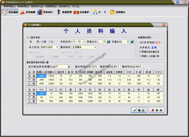The width and height of the screenshot is (189, 137).
Task: Click 蛋白质 column header
Action: [61, 72]
